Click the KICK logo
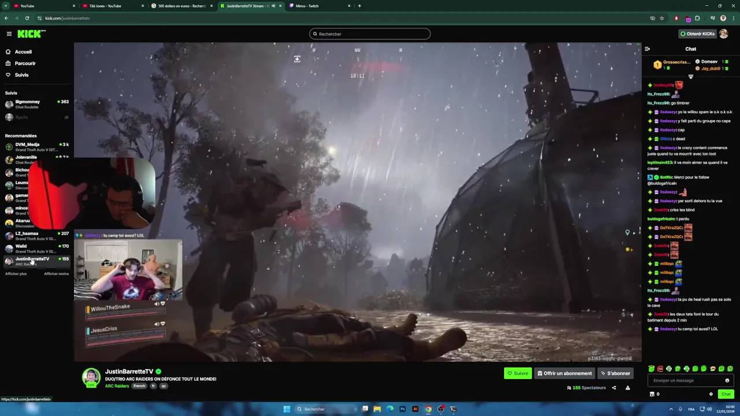The width and height of the screenshot is (740, 416). [x=31, y=34]
